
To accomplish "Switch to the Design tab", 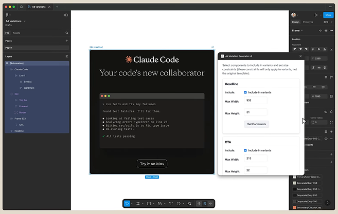I will (x=295, y=22).
